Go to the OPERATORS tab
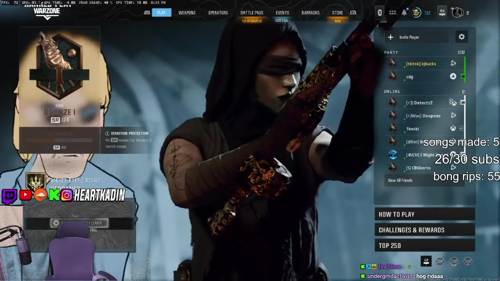 [218, 12]
